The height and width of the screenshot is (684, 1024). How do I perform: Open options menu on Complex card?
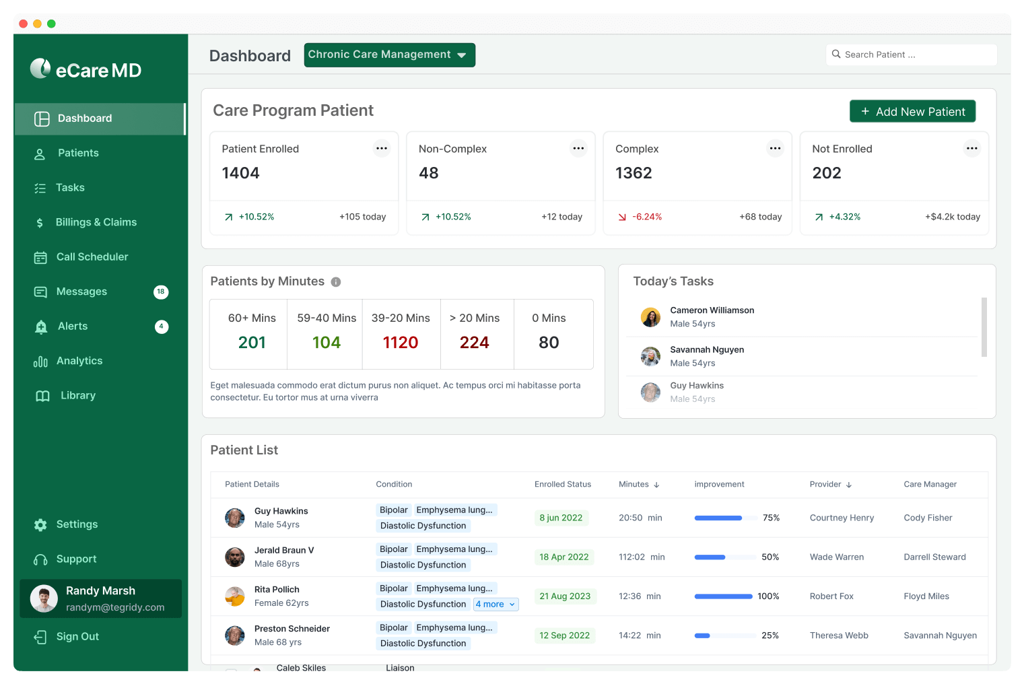[776, 148]
